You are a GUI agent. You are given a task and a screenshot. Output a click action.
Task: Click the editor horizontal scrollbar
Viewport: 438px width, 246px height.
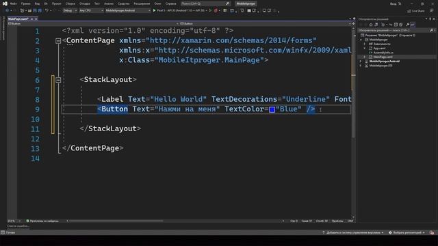coord(116,221)
